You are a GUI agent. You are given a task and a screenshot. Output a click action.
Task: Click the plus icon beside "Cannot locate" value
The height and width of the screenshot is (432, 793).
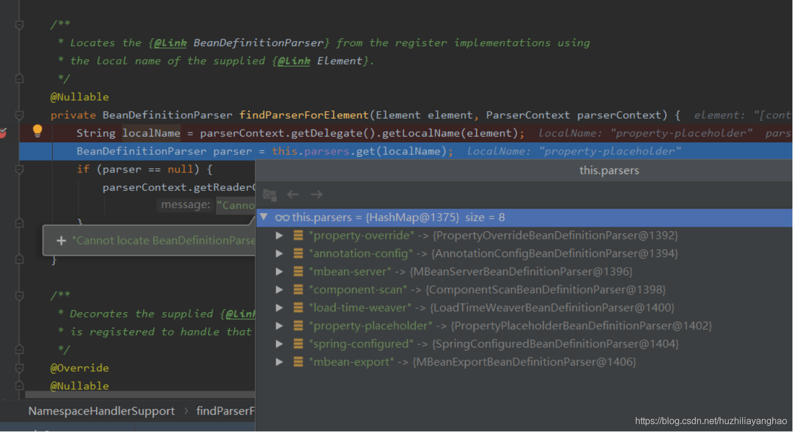pos(61,241)
